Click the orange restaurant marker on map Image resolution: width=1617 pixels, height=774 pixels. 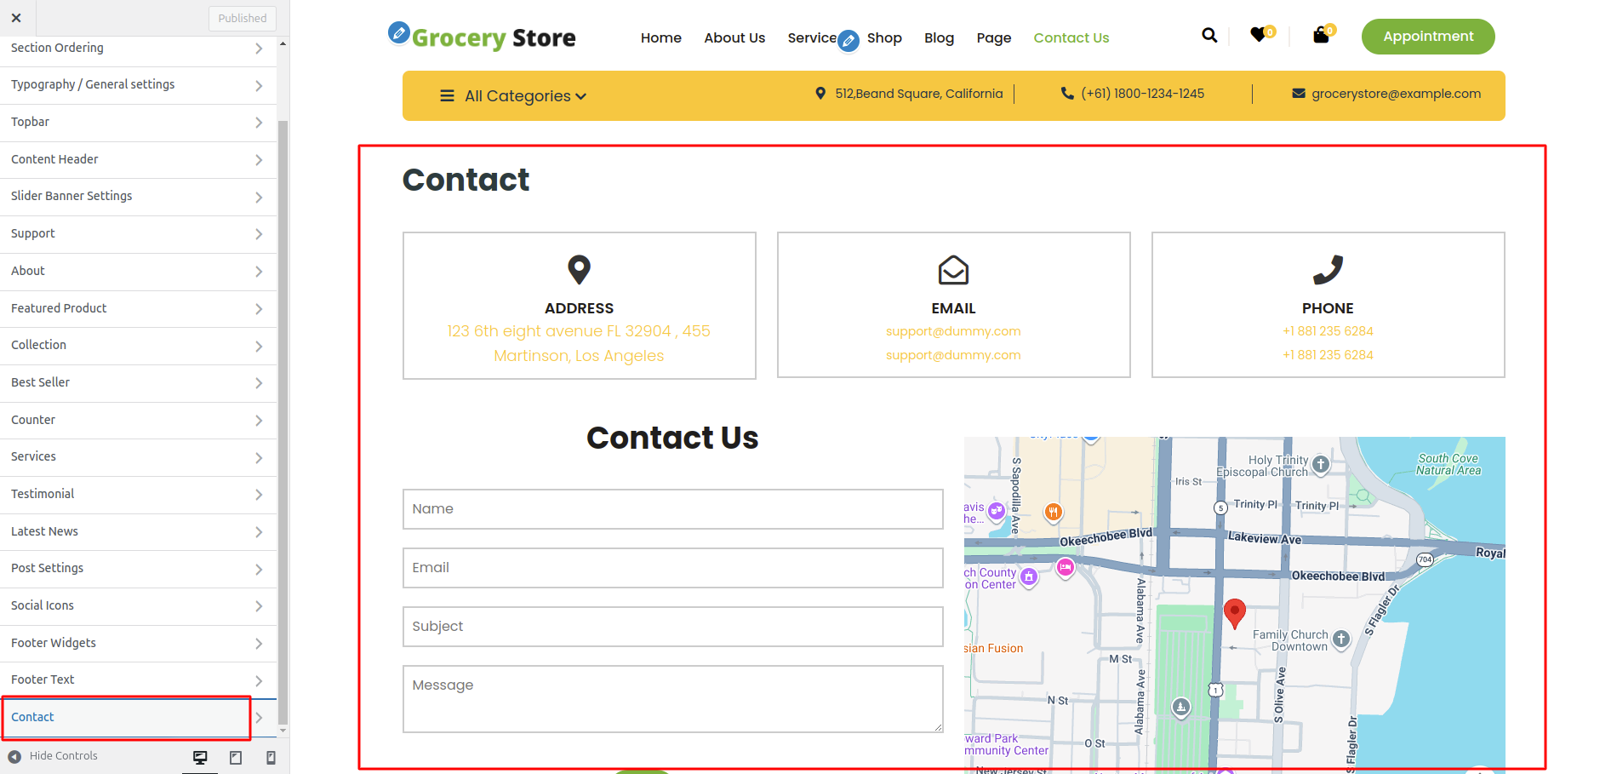click(x=1054, y=512)
